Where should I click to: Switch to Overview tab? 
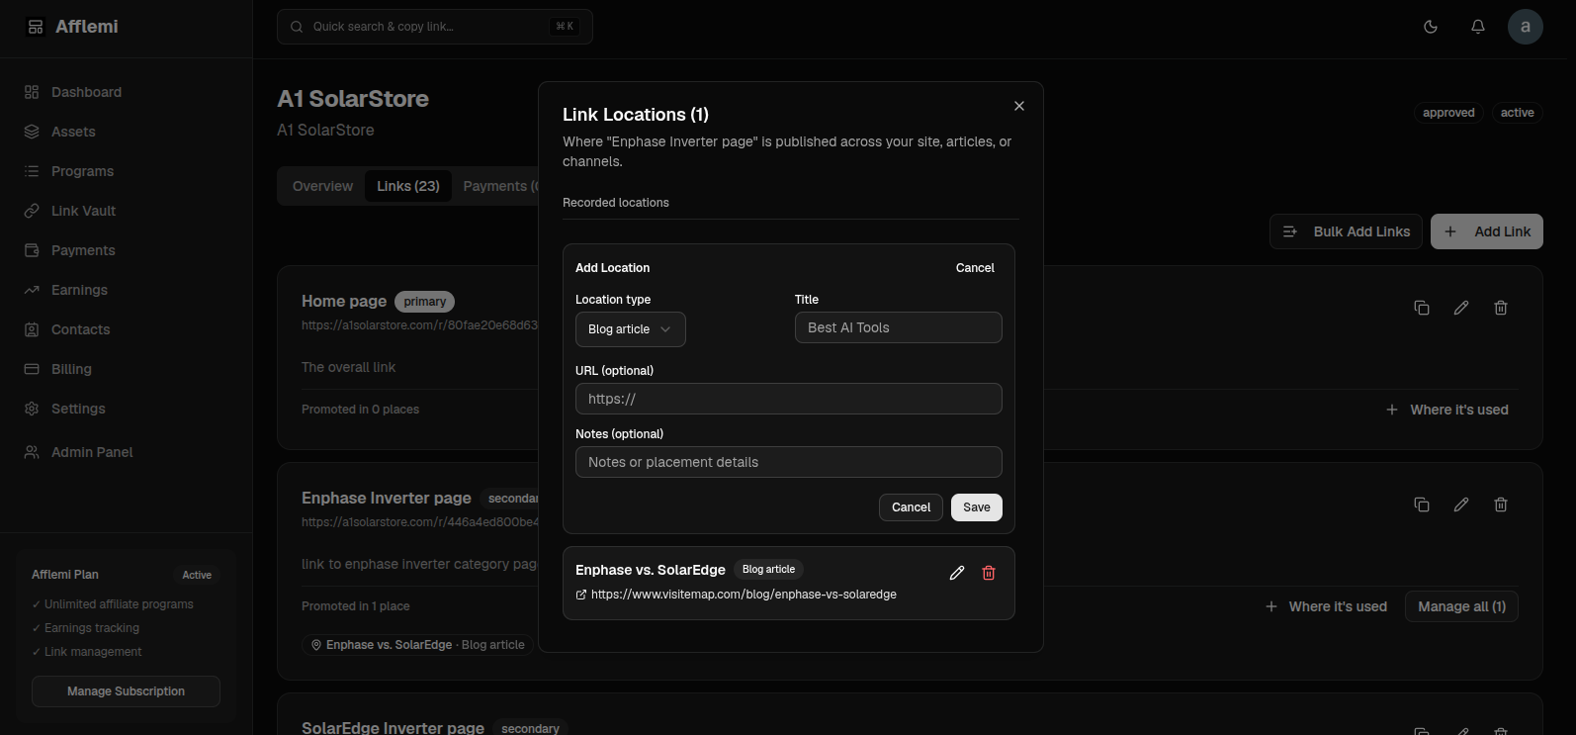[322, 186]
